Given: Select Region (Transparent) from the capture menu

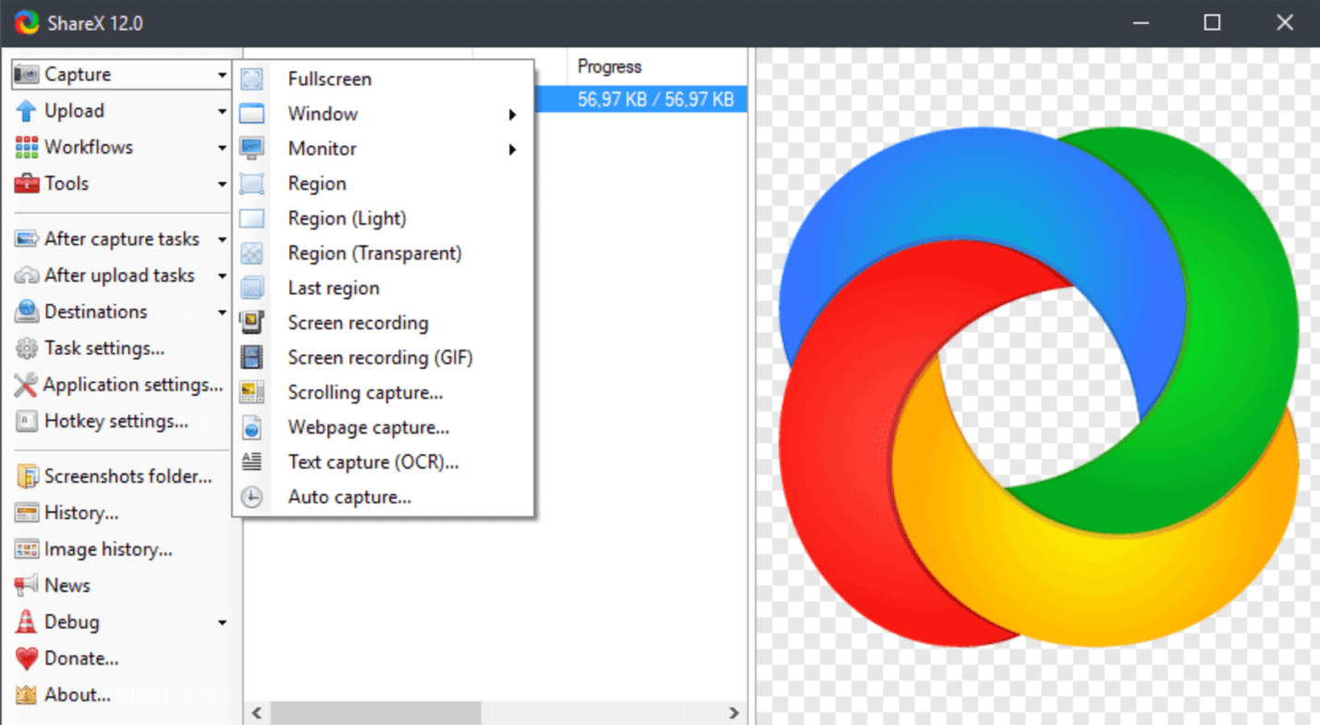Looking at the screenshot, I should point(374,253).
